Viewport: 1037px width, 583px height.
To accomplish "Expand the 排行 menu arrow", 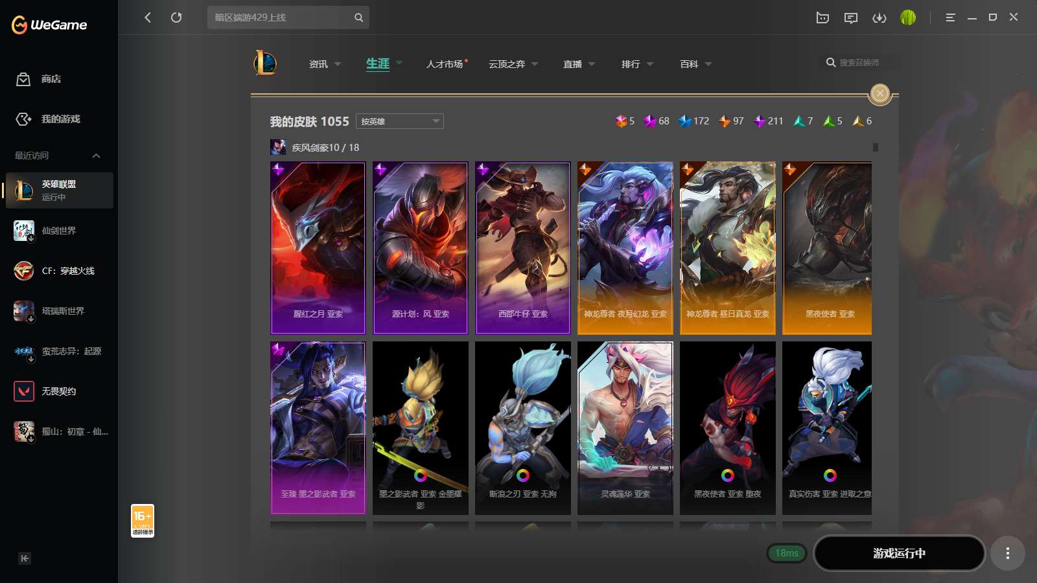I will point(650,64).
